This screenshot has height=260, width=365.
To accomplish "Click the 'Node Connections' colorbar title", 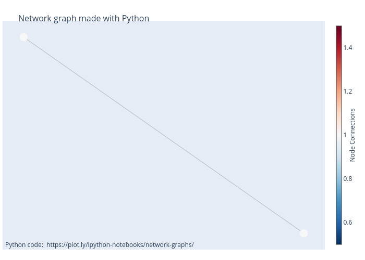I will 353,135.
